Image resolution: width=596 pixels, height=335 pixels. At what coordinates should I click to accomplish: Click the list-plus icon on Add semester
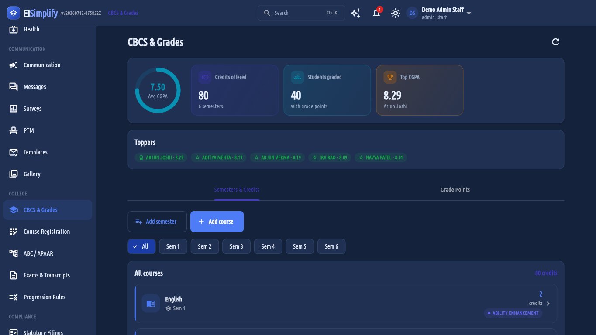coord(139,222)
